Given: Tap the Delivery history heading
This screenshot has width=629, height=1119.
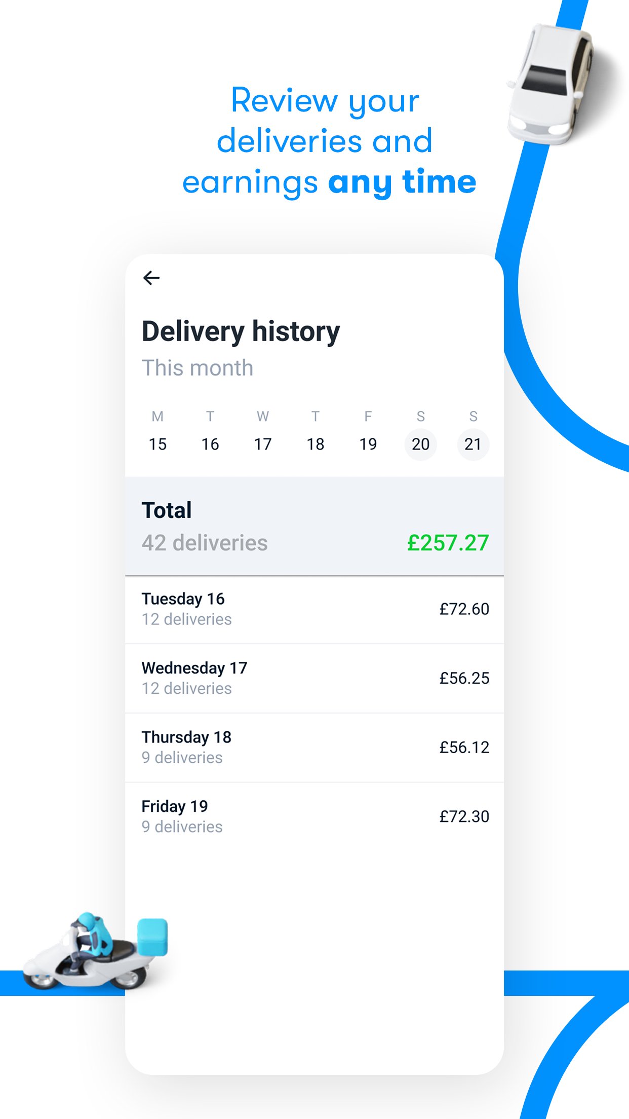Looking at the screenshot, I should (241, 331).
